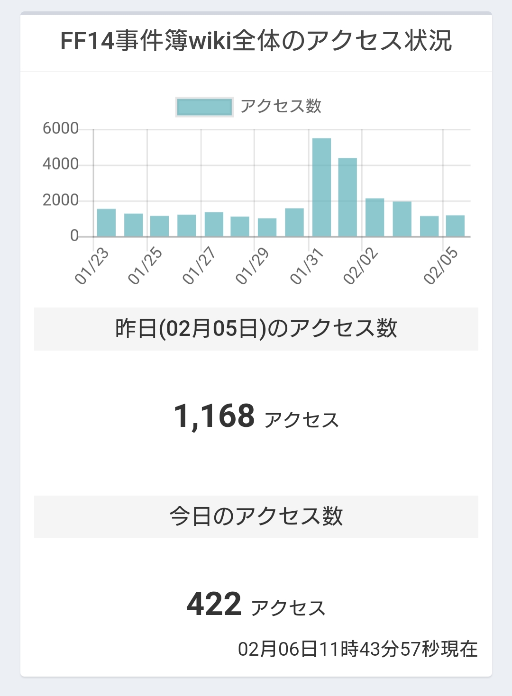
Task: Click the 02月06日11時43分57秒現在 timestamp
Action: click(x=357, y=649)
